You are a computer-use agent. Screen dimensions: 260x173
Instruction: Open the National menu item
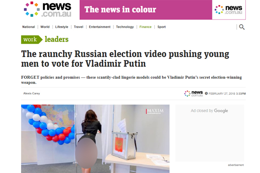29,27
